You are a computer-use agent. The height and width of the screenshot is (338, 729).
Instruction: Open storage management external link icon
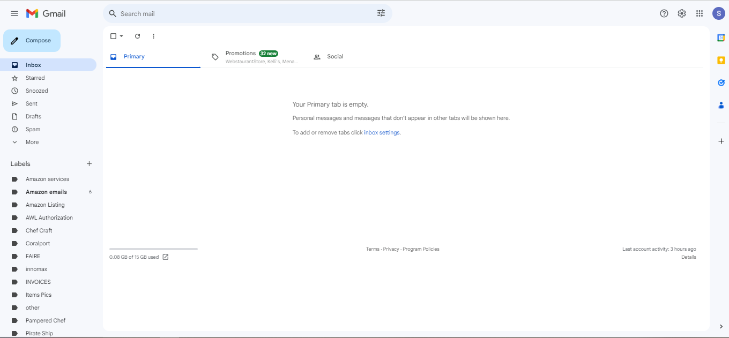click(x=166, y=257)
